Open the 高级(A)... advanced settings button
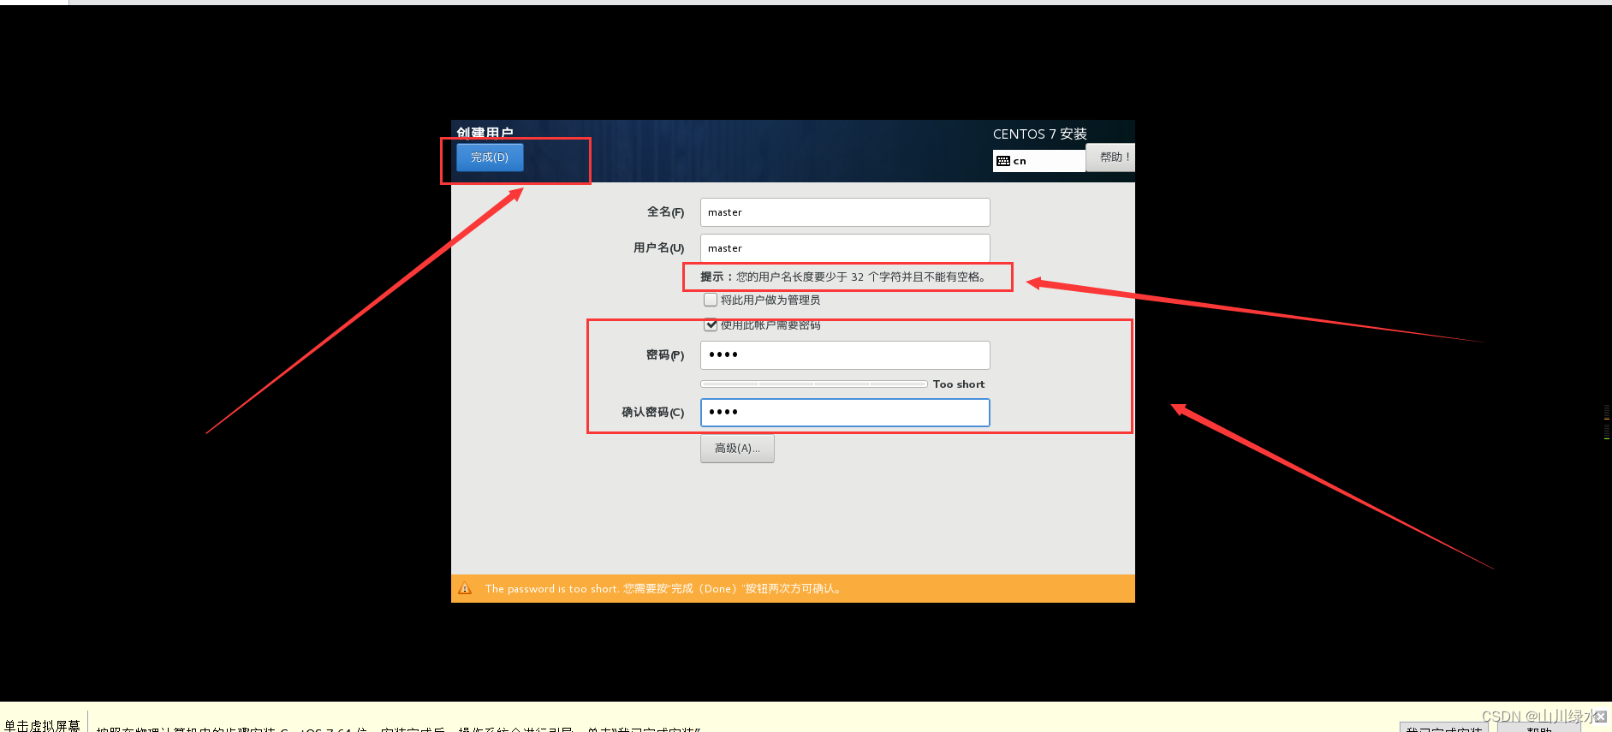This screenshot has width=1612, height=732. tap(737, 449)
